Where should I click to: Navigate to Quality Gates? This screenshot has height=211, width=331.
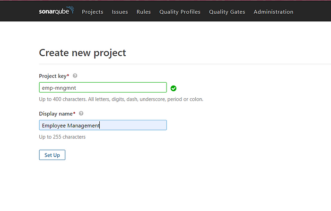point(227,12)
